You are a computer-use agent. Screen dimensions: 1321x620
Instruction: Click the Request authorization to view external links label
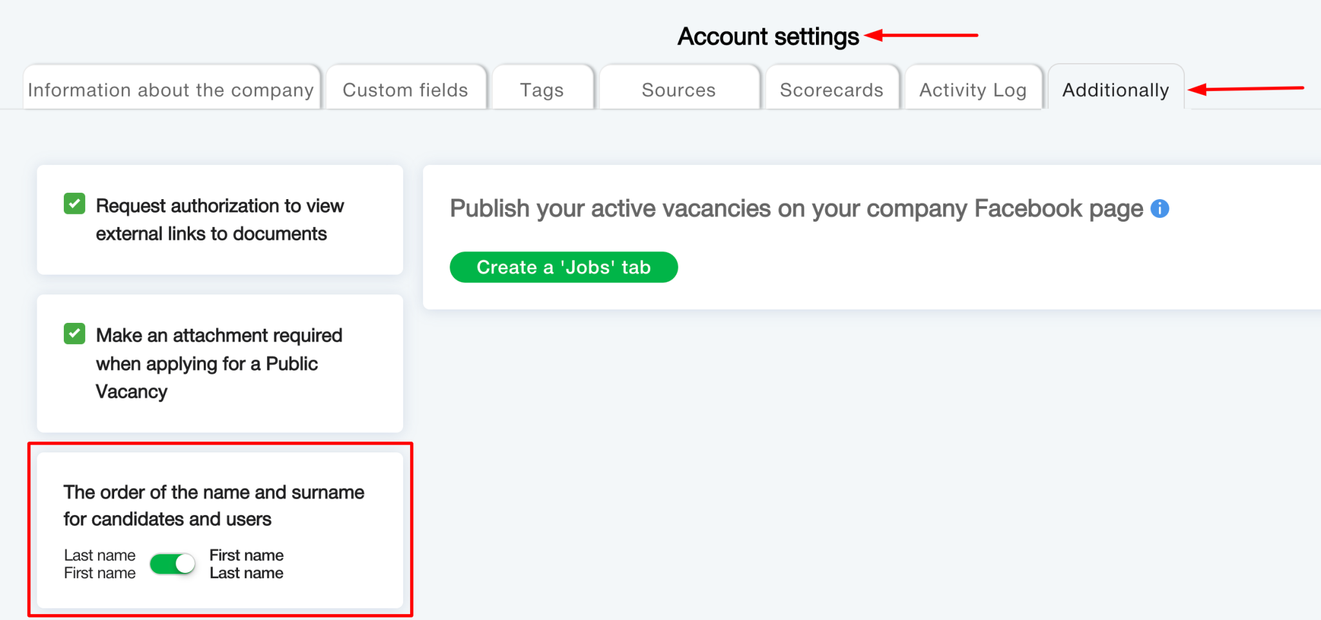coord(219,220)
